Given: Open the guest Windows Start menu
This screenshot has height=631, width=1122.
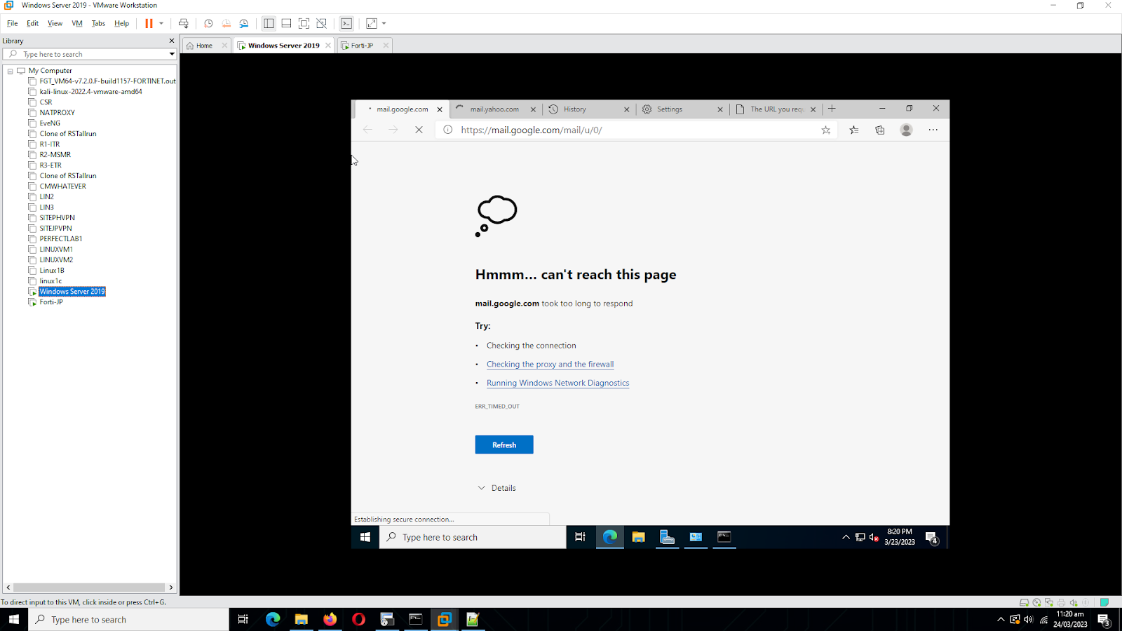Looking at the screenshot, I should click(x=365, y=537).
